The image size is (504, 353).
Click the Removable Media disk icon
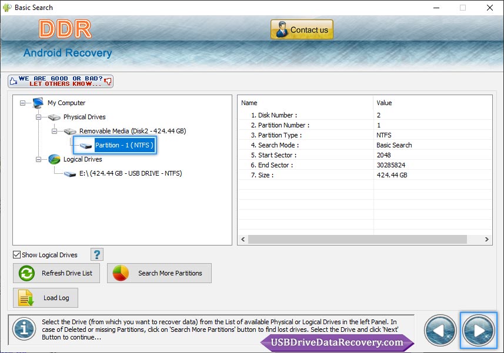click(x=70, y=132)
